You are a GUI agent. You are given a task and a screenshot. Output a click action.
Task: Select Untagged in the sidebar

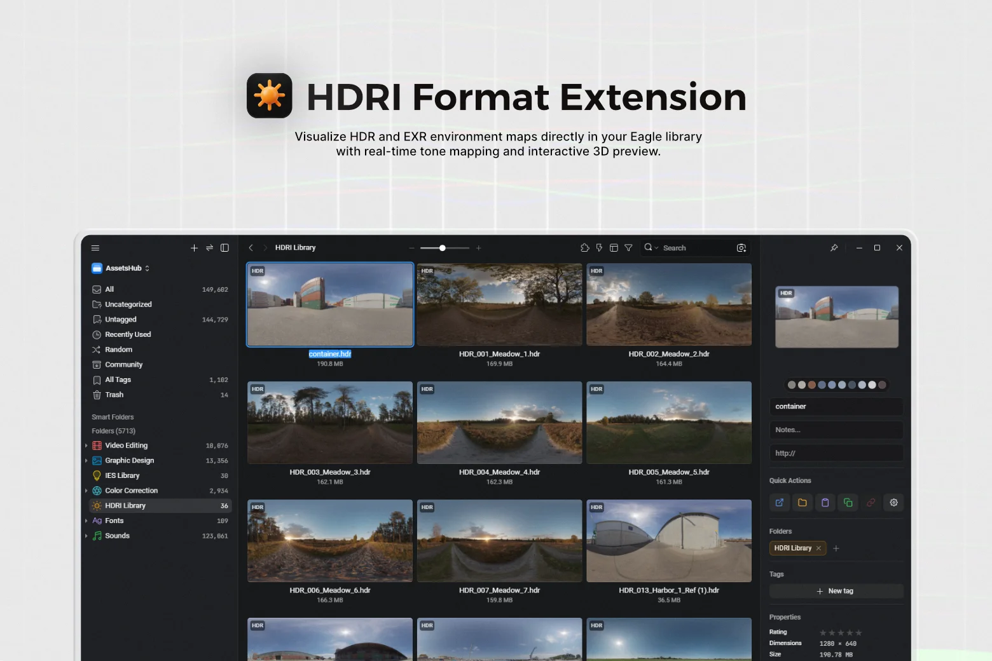[121, 320]
